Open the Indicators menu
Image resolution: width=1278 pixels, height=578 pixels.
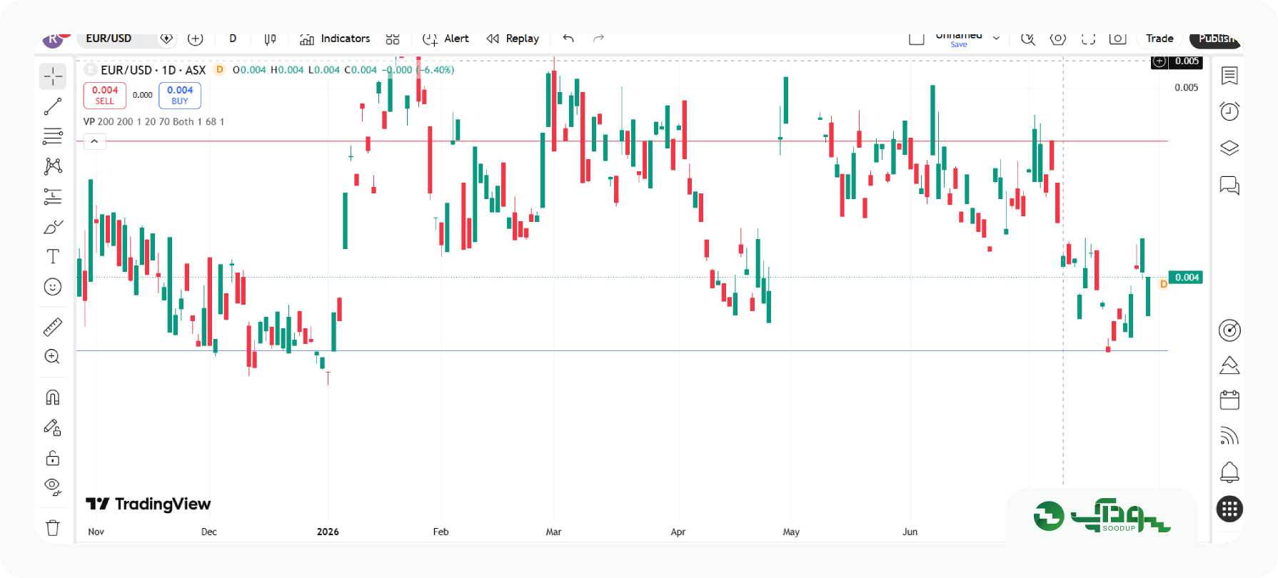335,39
